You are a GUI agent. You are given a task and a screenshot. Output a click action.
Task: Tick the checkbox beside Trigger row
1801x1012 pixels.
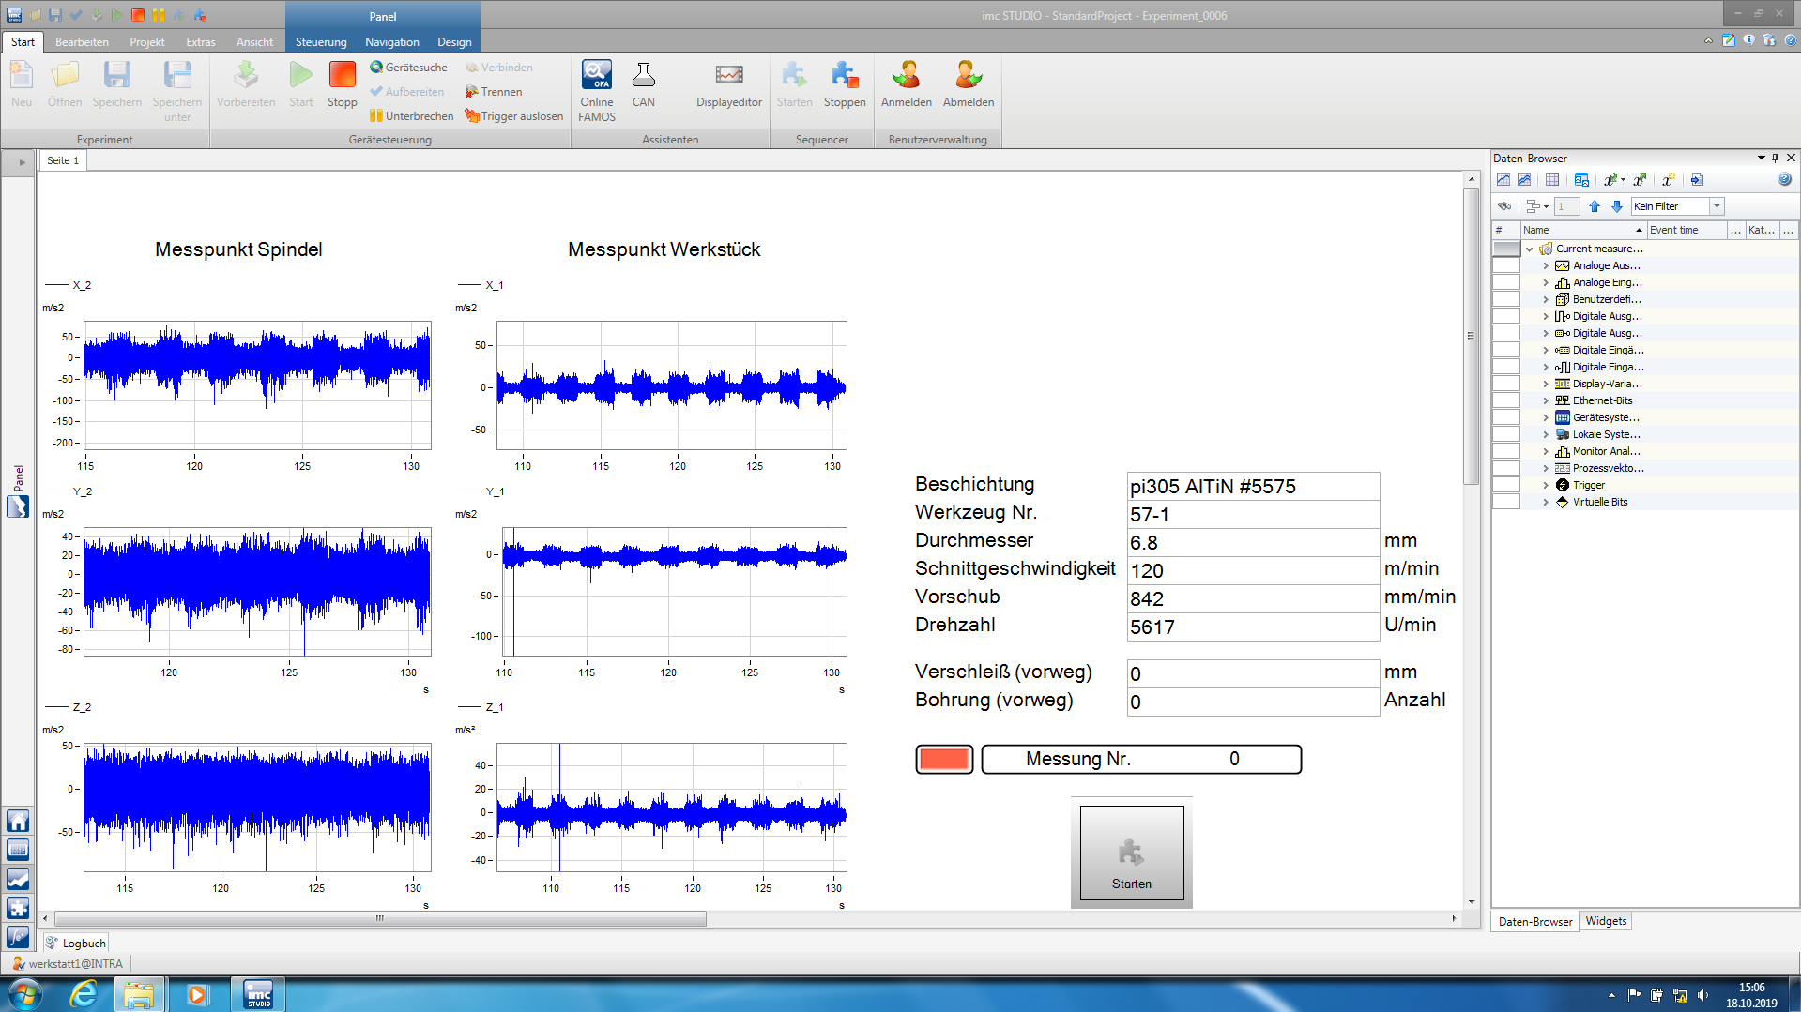(x=1506, y=485)
